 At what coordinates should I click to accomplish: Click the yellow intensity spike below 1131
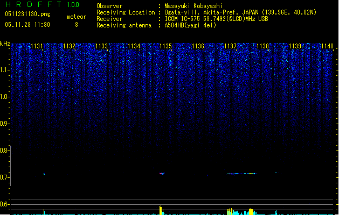44,212
